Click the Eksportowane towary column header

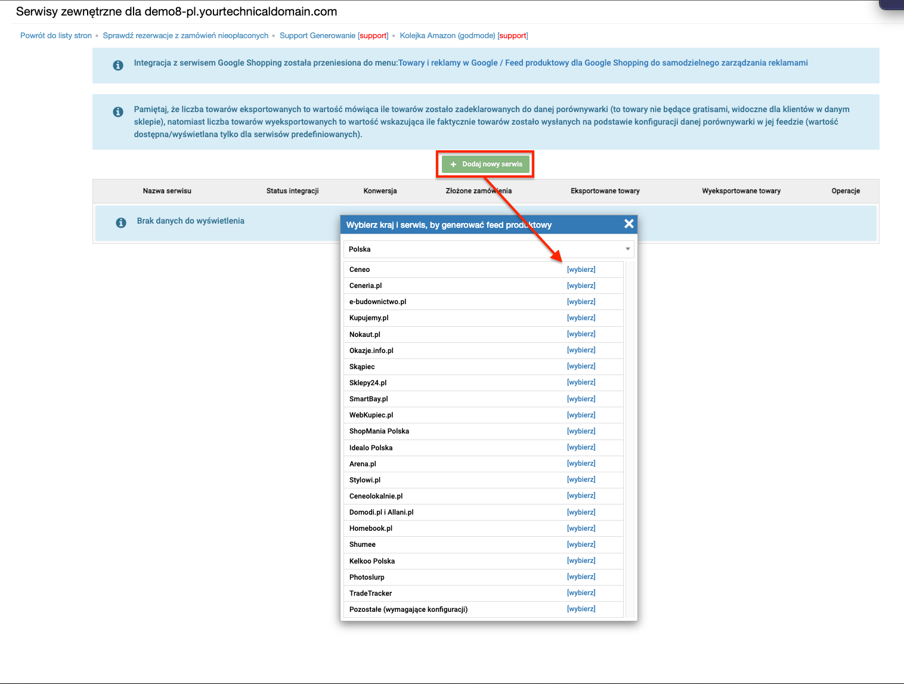pyautogui.click(x=605, y=191)
